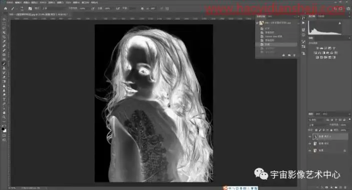Image resolution: width=352 pixels, height=190 pixels.
Task: Toggle visibility of the middle layer
Action: [x=310, y=144]
